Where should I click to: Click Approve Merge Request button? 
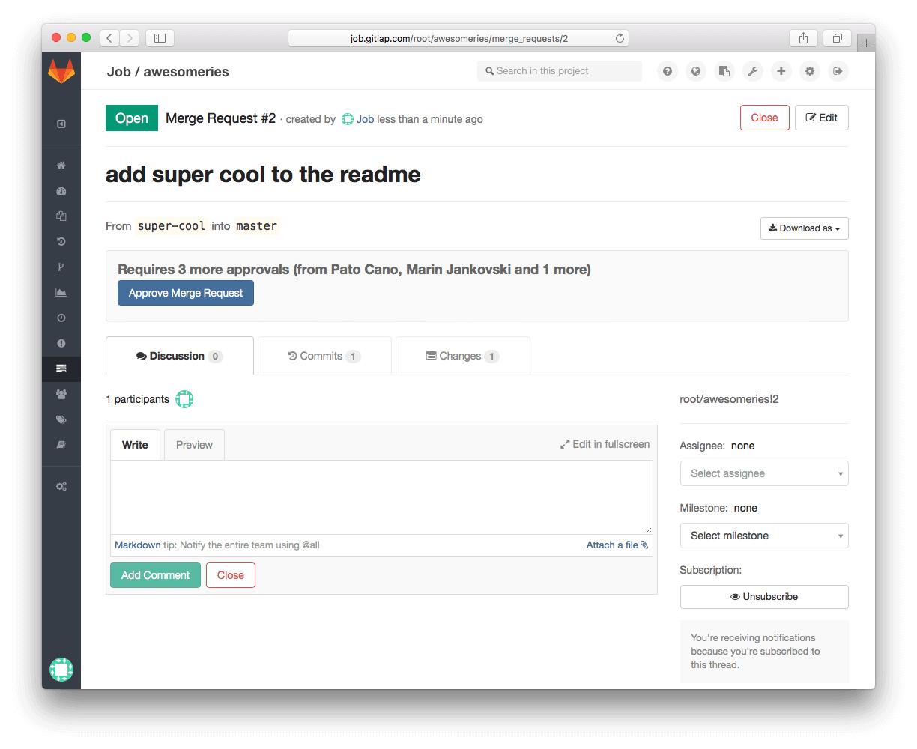(x=186, y=293)
